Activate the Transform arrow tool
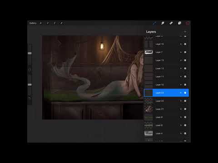218x163 pixels. [61, 23]
